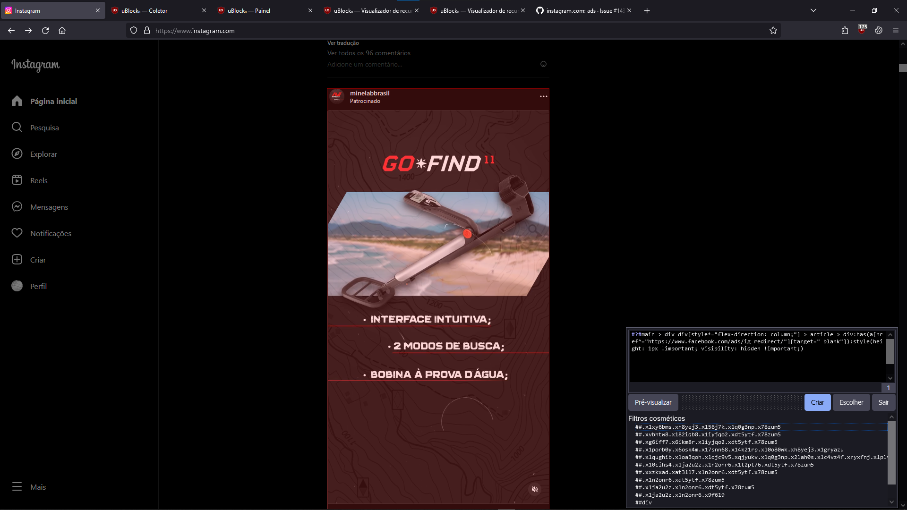Viewport: 907px width, 510px height.
Task: Select the ##div cosmetic filter entry
Action: (643, 502)
